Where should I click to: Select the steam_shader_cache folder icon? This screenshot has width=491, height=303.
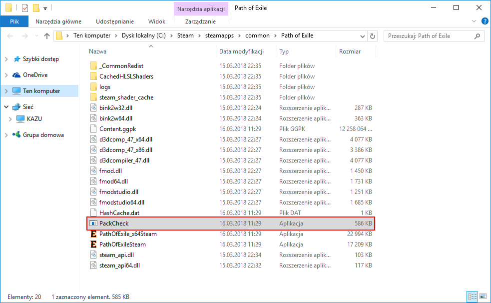coord(93,97)
